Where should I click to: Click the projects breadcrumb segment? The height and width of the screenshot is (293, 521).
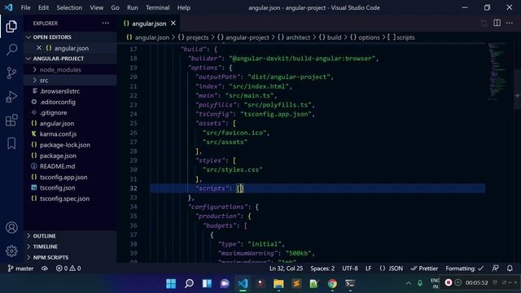(193, 37)
